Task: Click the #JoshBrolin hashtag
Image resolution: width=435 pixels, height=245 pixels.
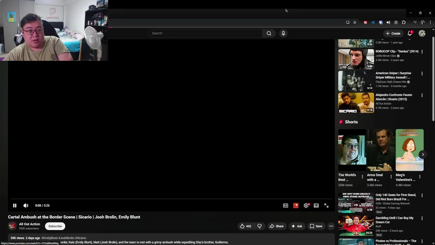Action: tap(66, 238)
